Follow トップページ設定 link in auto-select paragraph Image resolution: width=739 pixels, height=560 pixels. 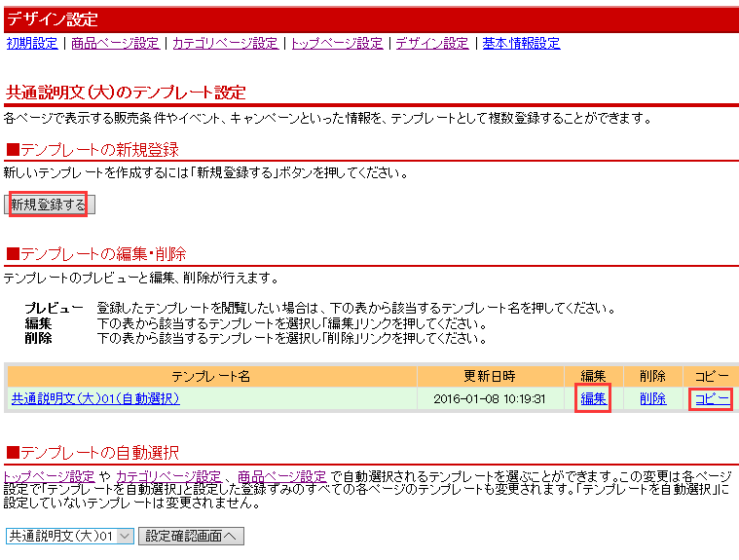(49, 476)
